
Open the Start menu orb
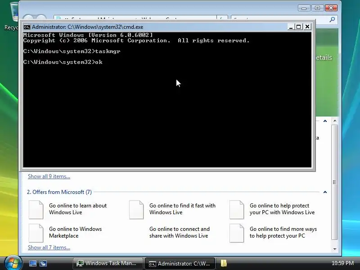coord(13,263)
